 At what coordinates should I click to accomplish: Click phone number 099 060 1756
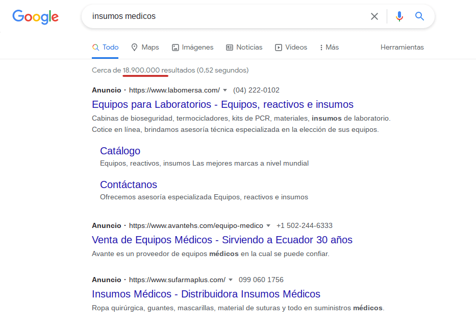261,280
